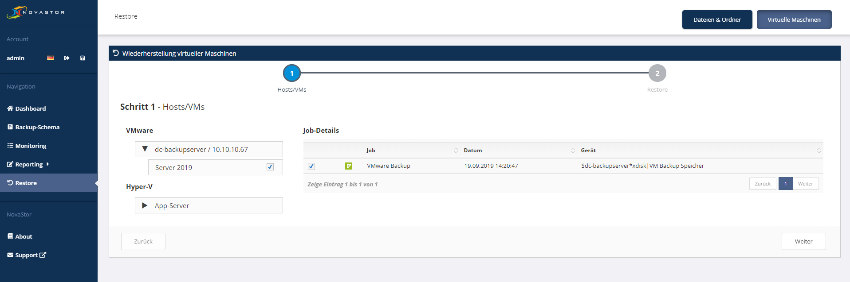The image size is (850, 282).
Task: Click the German flag language icon
Action: (51, 58)
